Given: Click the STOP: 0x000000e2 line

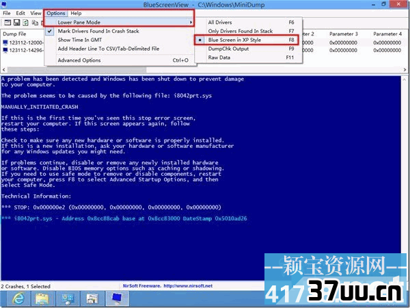Looking at the screenshot, I should click(111, 207).
